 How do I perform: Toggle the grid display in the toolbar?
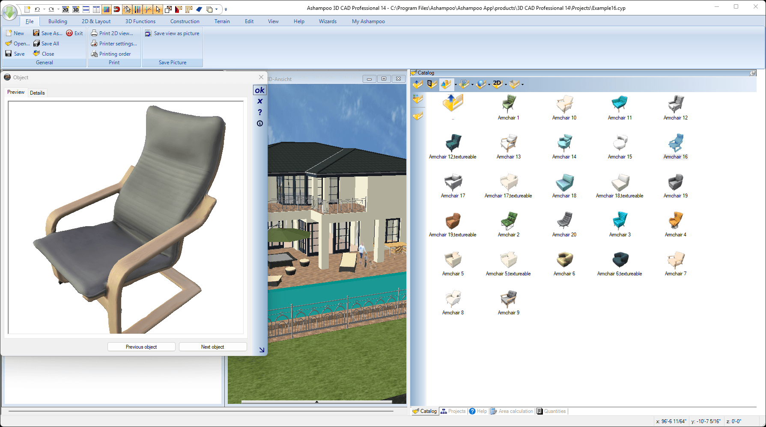107,9
